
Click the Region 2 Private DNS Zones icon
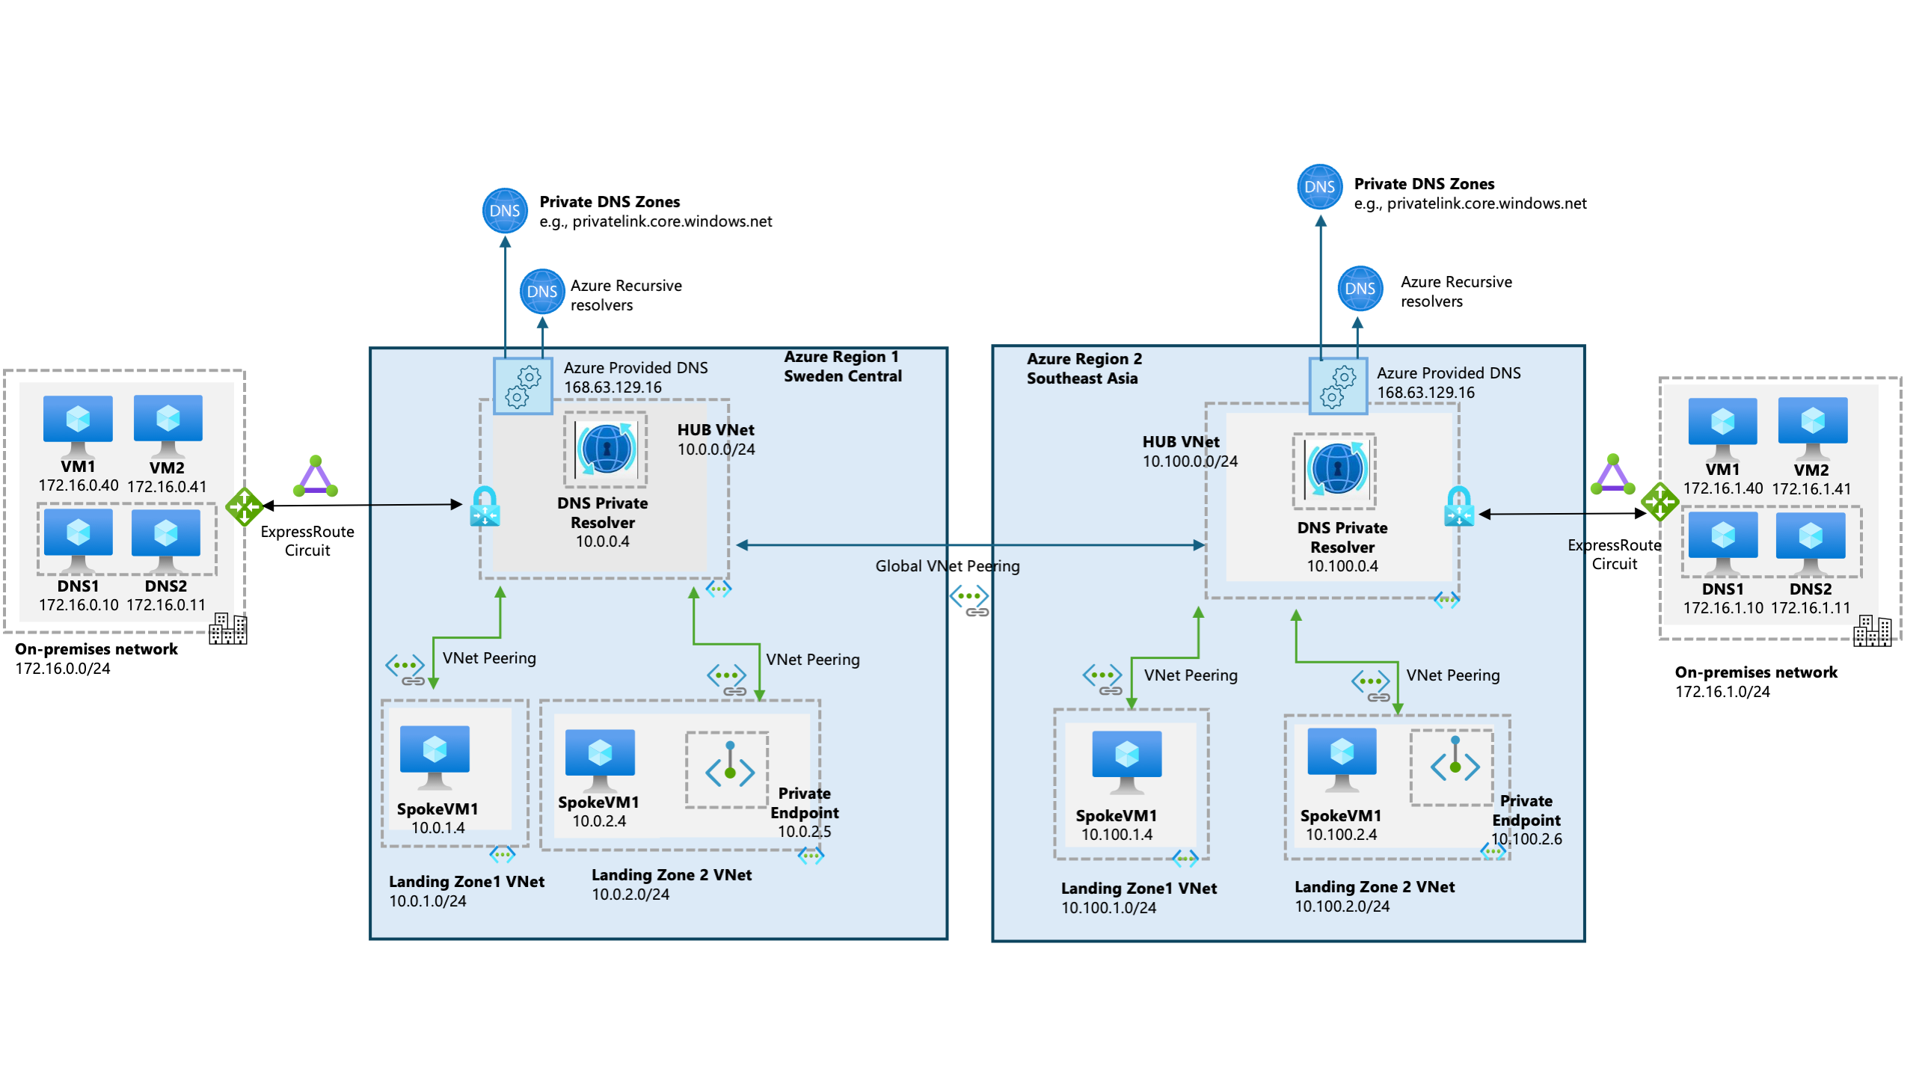1319,187
